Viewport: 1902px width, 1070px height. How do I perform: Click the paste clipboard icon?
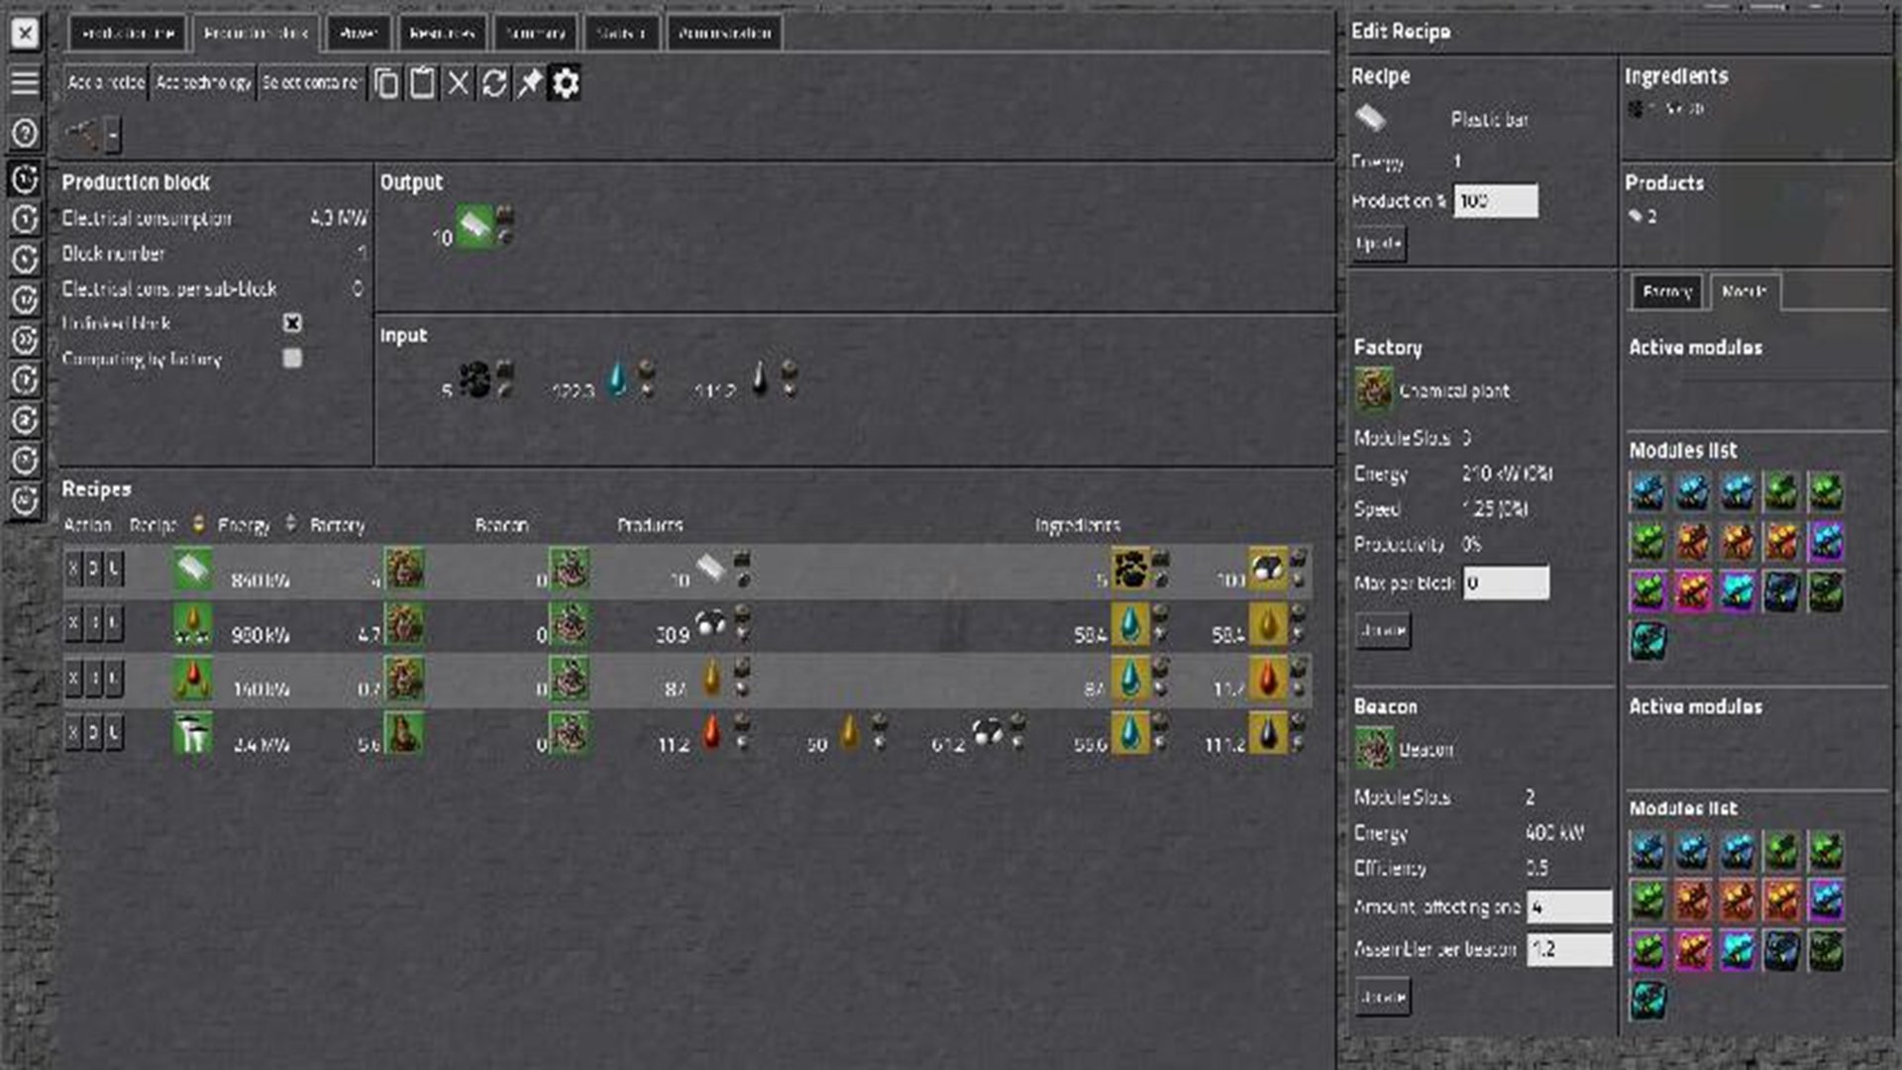[x=422, y=83]
